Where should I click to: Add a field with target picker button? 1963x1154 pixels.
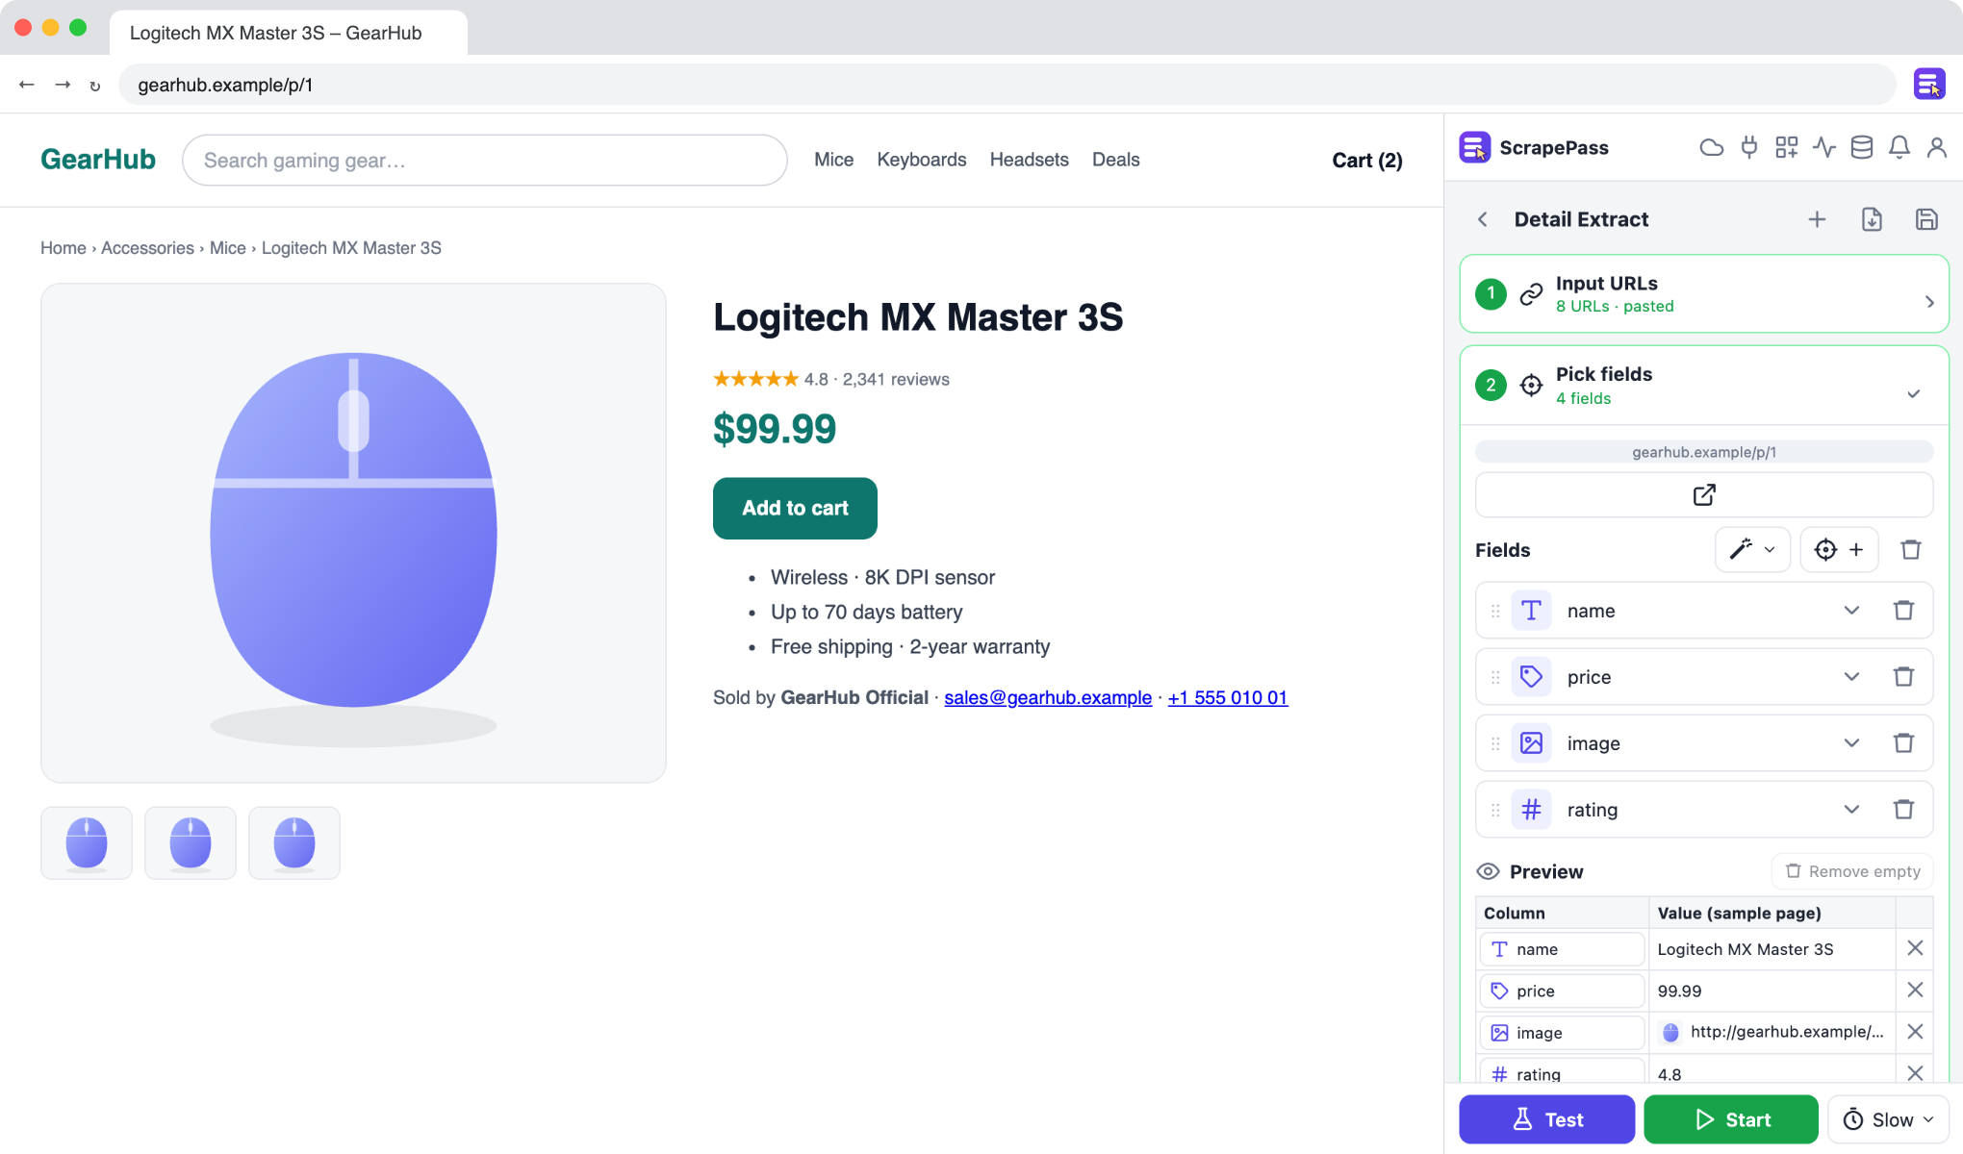pyautogui.click(x=1839, y=549)
